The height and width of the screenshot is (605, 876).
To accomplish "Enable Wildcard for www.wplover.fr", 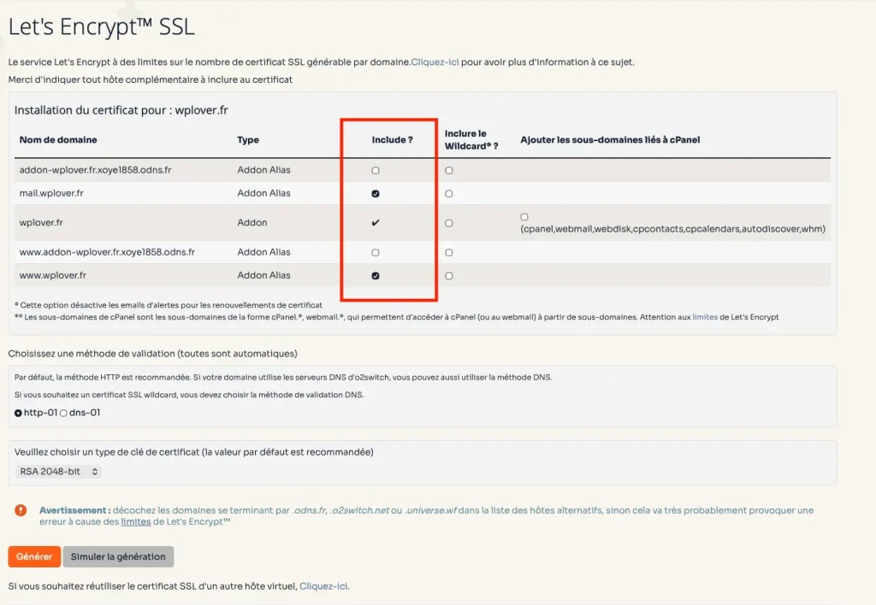I will click(448, 276).
